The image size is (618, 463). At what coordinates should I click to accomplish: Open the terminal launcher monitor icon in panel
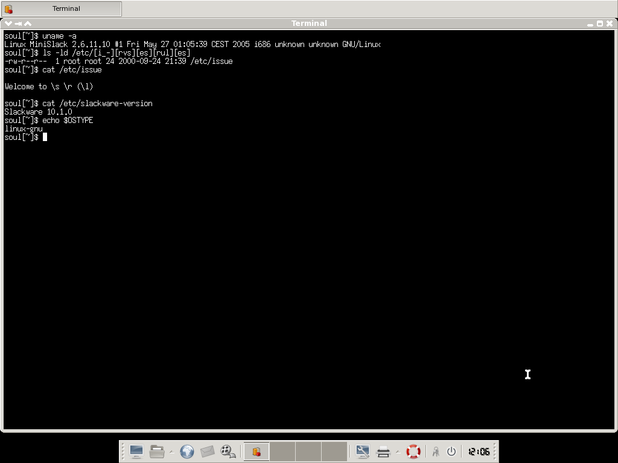136,451
